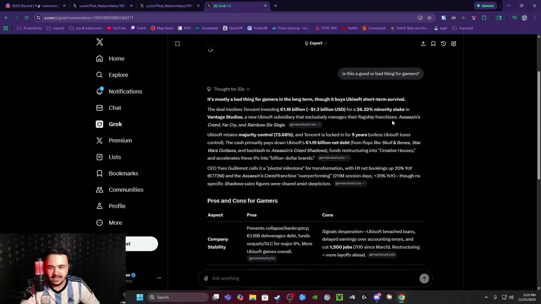The width and height of the screenshot is (541, 304).
Task: Open the Gemini button in Chrome
Action: [485, 6]
